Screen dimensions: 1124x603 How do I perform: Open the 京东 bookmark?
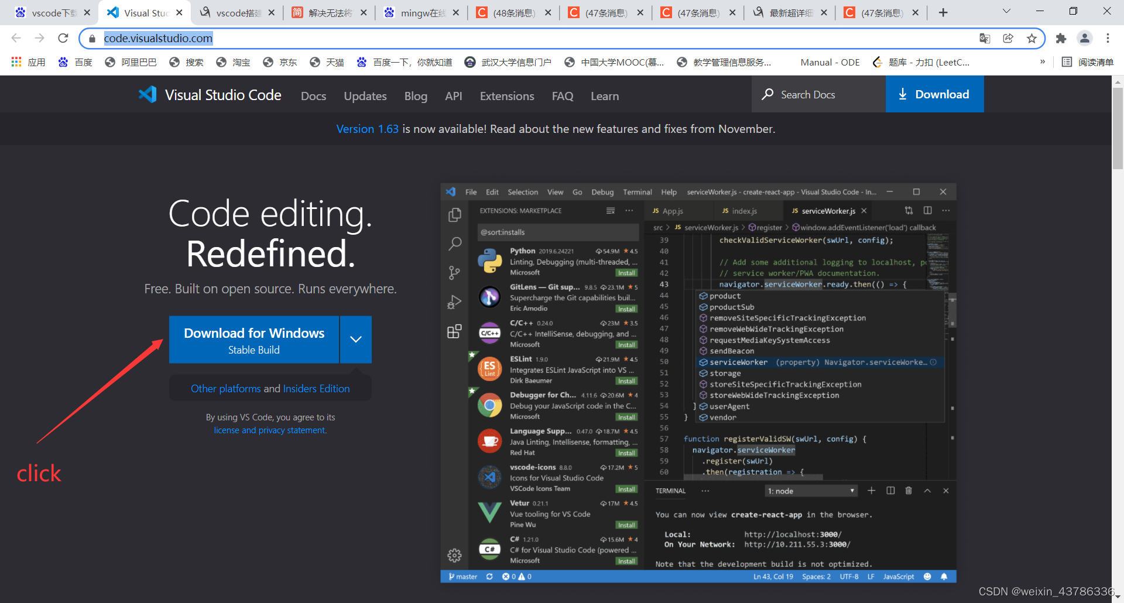click(280, 62)
